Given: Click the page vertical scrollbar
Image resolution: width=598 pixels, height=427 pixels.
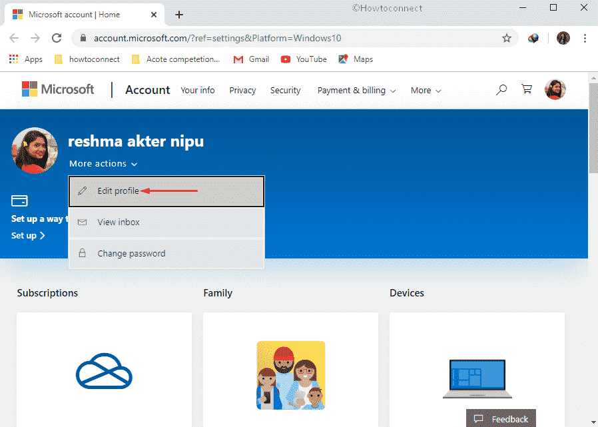Looking at the screenshot, I should (x=593, y=128).
